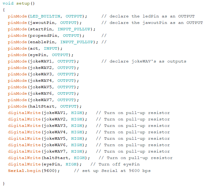The image size is (220, 190).
Task: Click the pinMode(jokeWAV6, OUTPUT) line
Action: (x=43, y=93)
